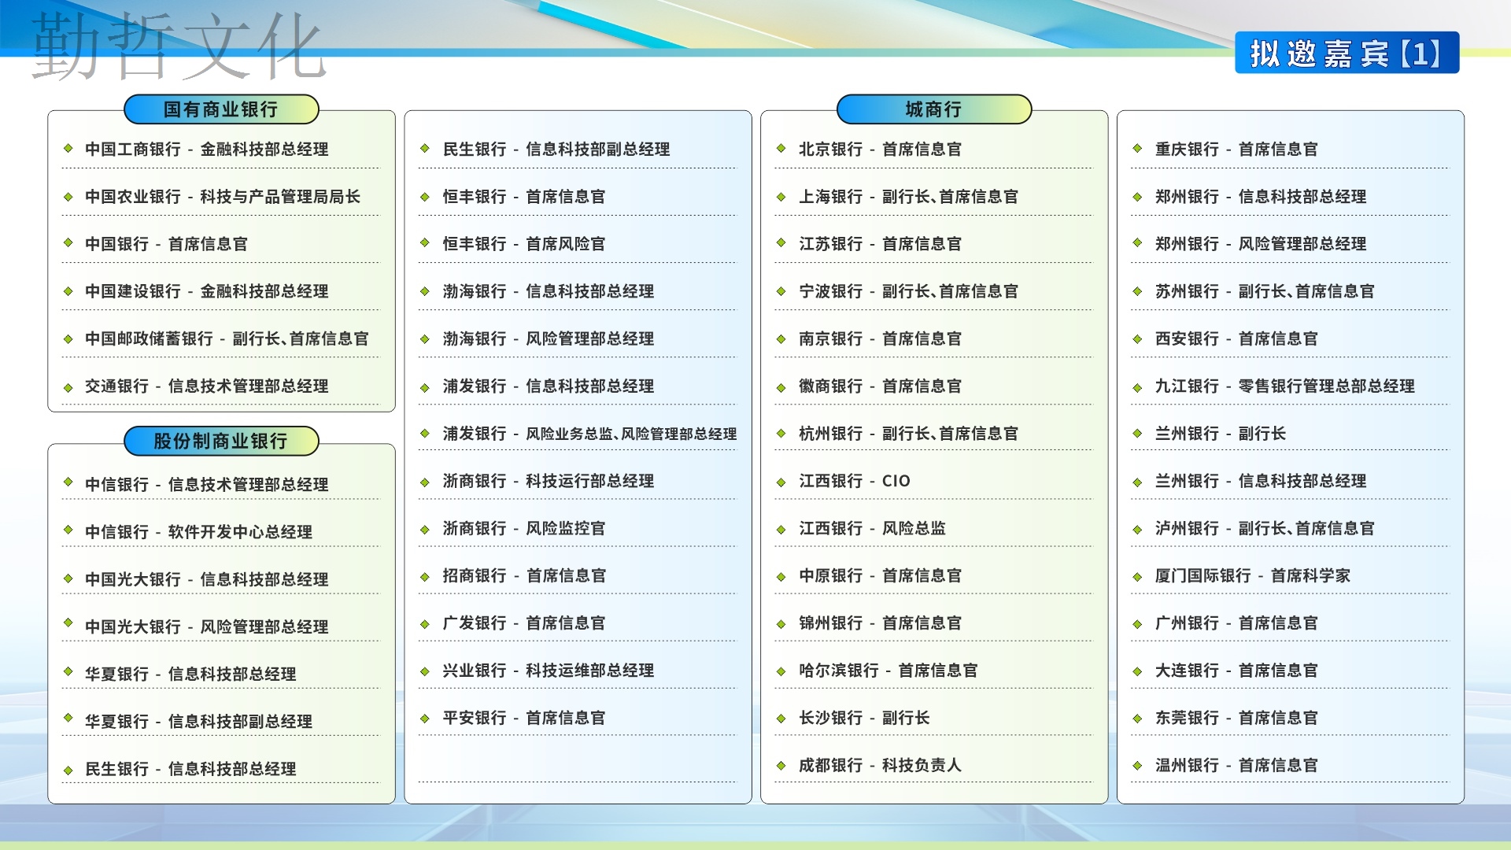The image size is (1511, 850).
Task: Select 广州银行 - 首席信息官 row
Action: tap(1290, 623)
